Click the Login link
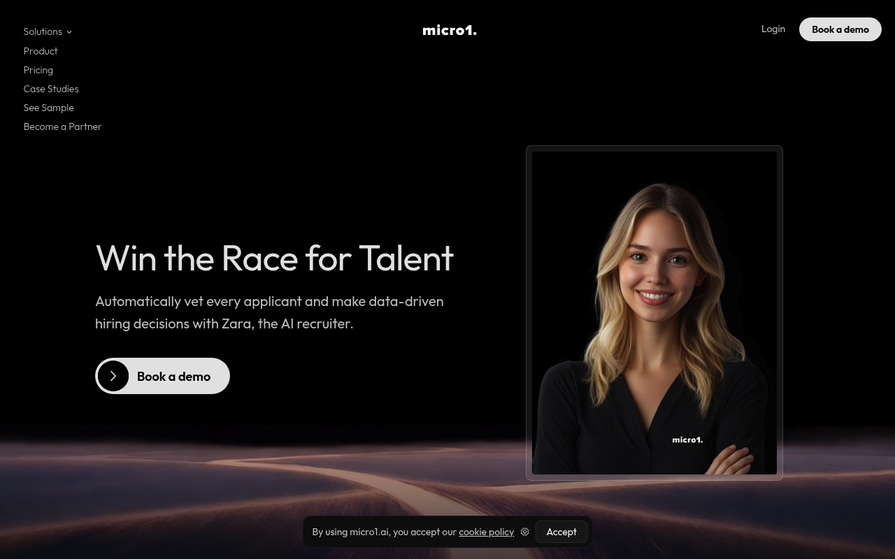The height and width of the screenshot is (559, 895). (773, 29)
